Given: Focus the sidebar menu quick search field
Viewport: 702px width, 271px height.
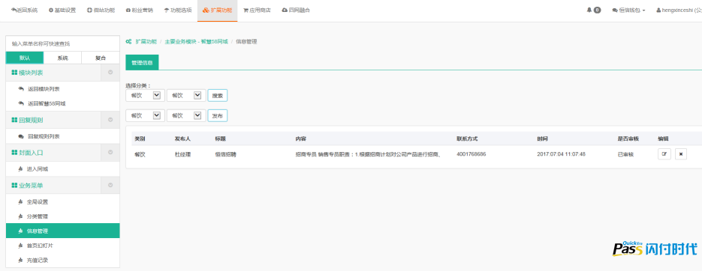Looking at the screenshot, I should [62, 43].
